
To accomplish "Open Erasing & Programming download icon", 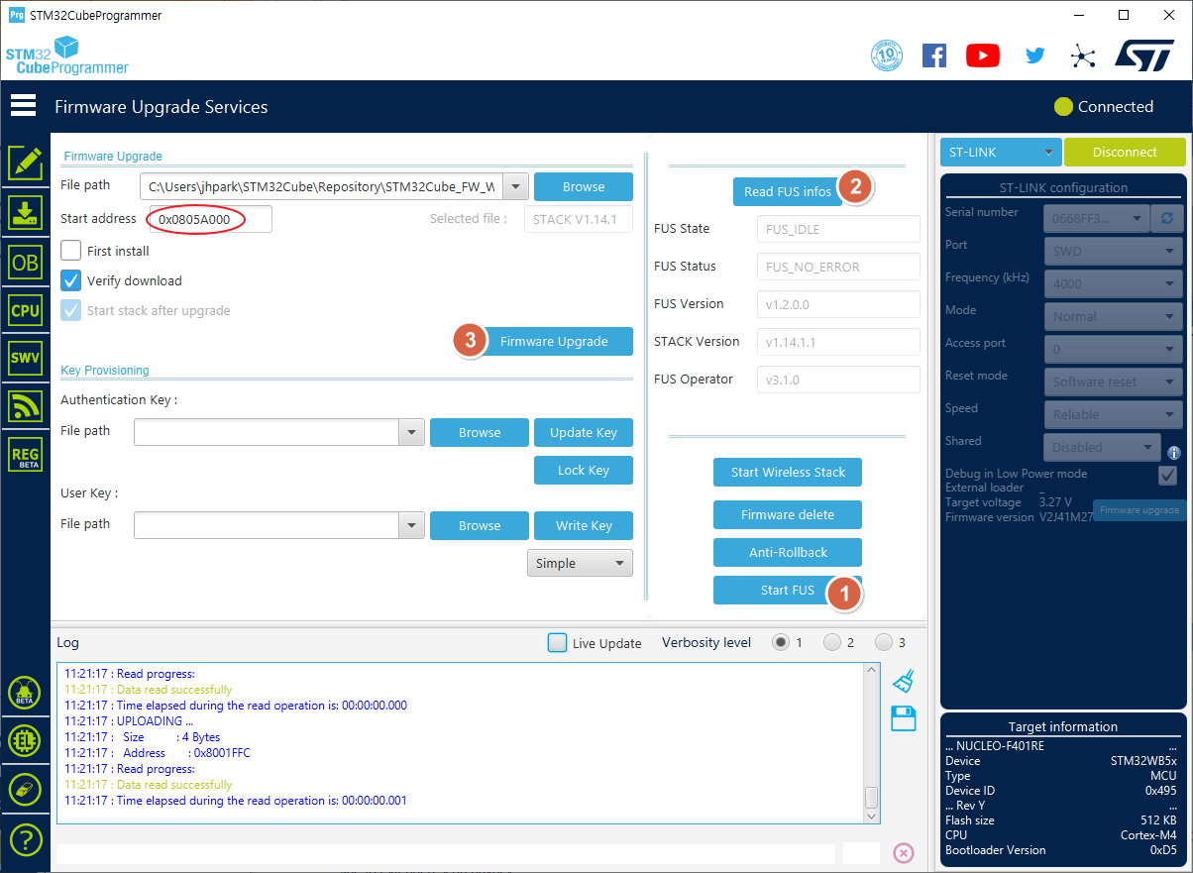I will pyautogui.click(x=25, y=212).
